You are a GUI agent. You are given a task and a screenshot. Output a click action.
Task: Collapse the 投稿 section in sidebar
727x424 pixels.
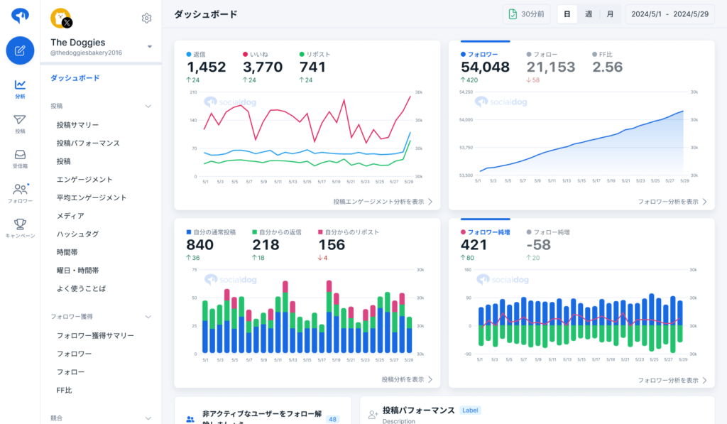[x=148, y=106]
